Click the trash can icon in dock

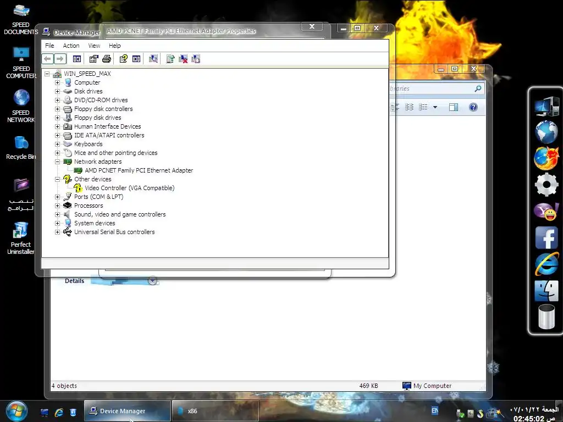pyautogui.click(x=546, y=316)
